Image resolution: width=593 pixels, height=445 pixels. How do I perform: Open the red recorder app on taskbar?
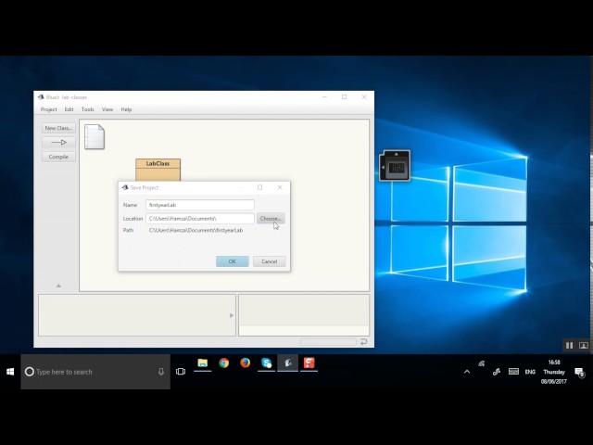click(x=309, y=363)
